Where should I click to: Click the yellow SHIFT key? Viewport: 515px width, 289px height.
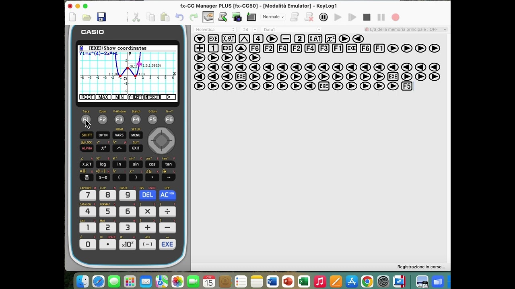(x=87, y=135)
